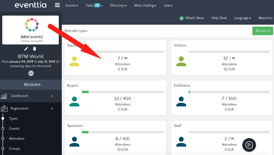This screenshot has height=155, width=274.
Task: Expand the Language dropdown
Action: (x=242, y=18)
